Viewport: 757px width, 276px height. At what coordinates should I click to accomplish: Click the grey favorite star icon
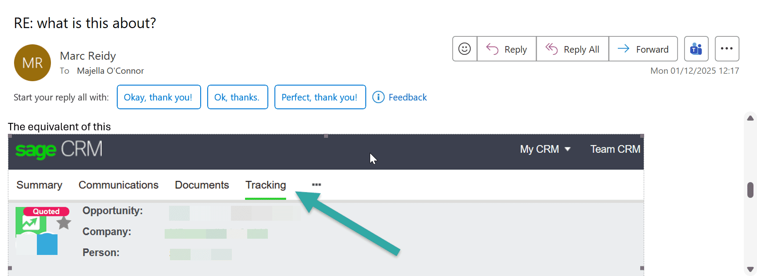click(x=64, y=223)
